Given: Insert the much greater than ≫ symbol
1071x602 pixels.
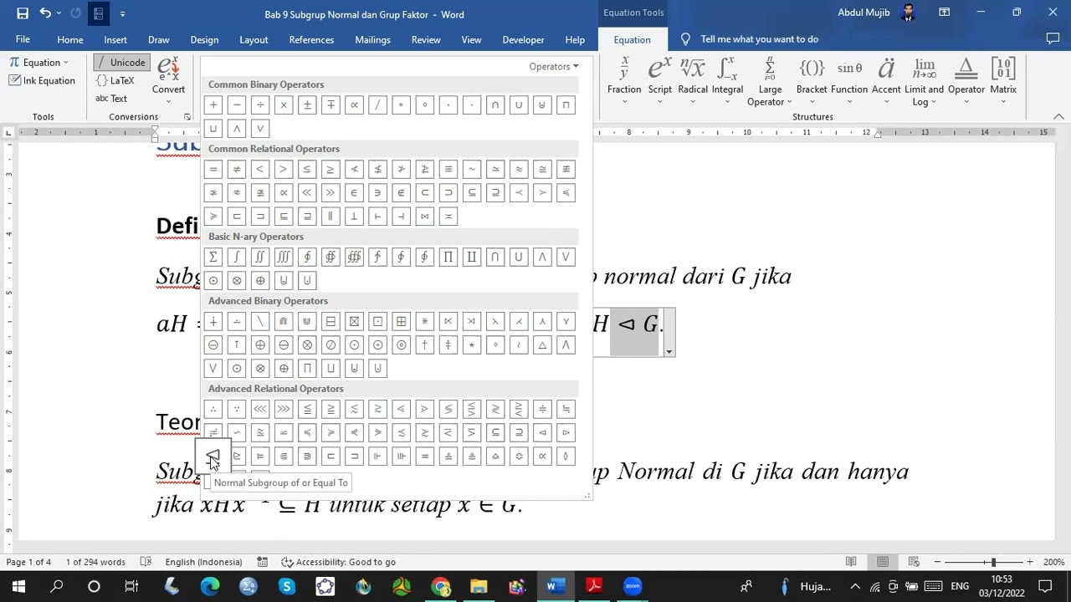Looking at the screenshot, I should click(331, 192).
